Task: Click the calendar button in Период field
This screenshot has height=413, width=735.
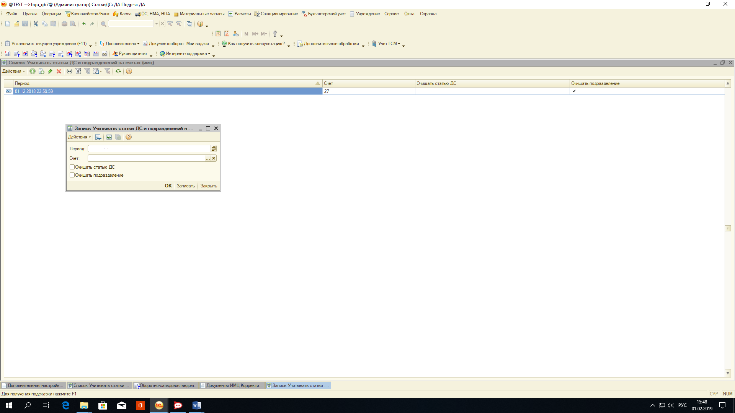Action: [214, 149]
